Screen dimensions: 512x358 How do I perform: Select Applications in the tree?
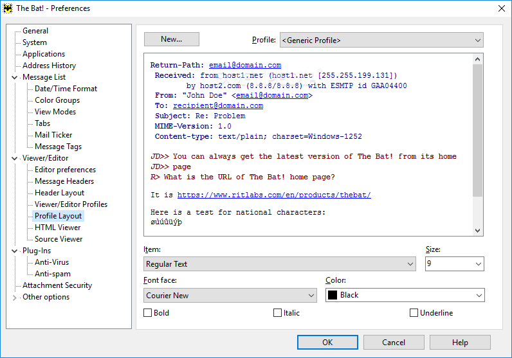(44, 54)
